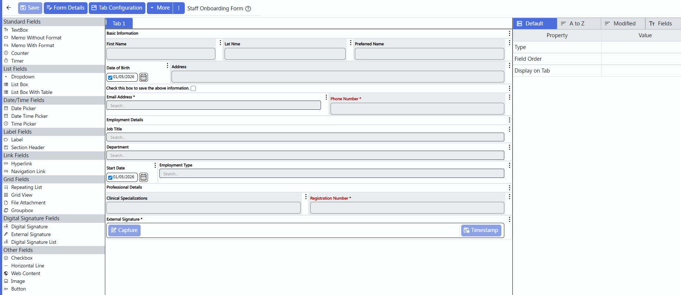Select the Section Header field
Image resolution: width=681 pixels, height=295 pixels.
click(28, 147)
